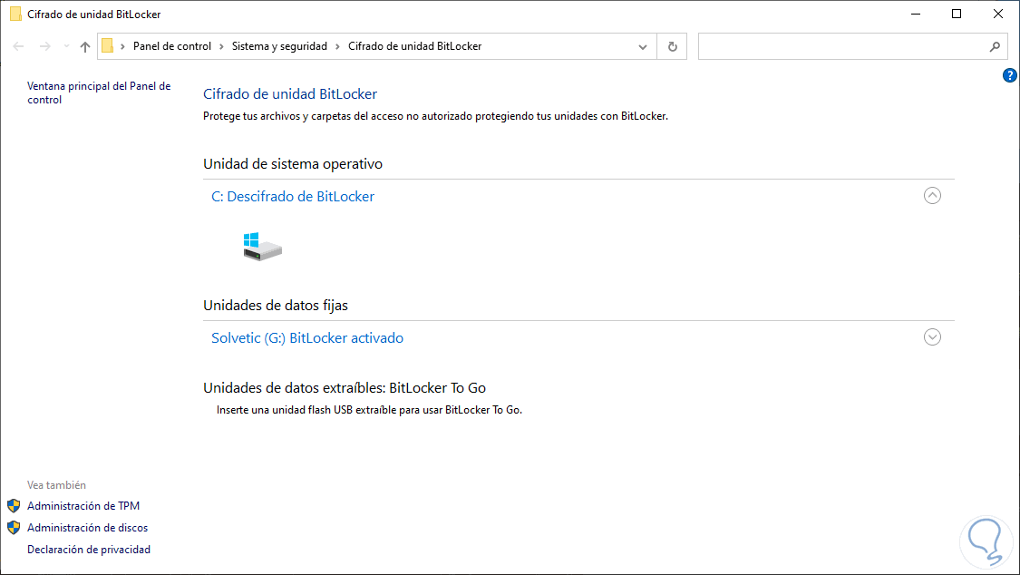Expand chevron after Panel de control breadcrumb
This screenshot has width=1020, height=575.
(222, 47)
